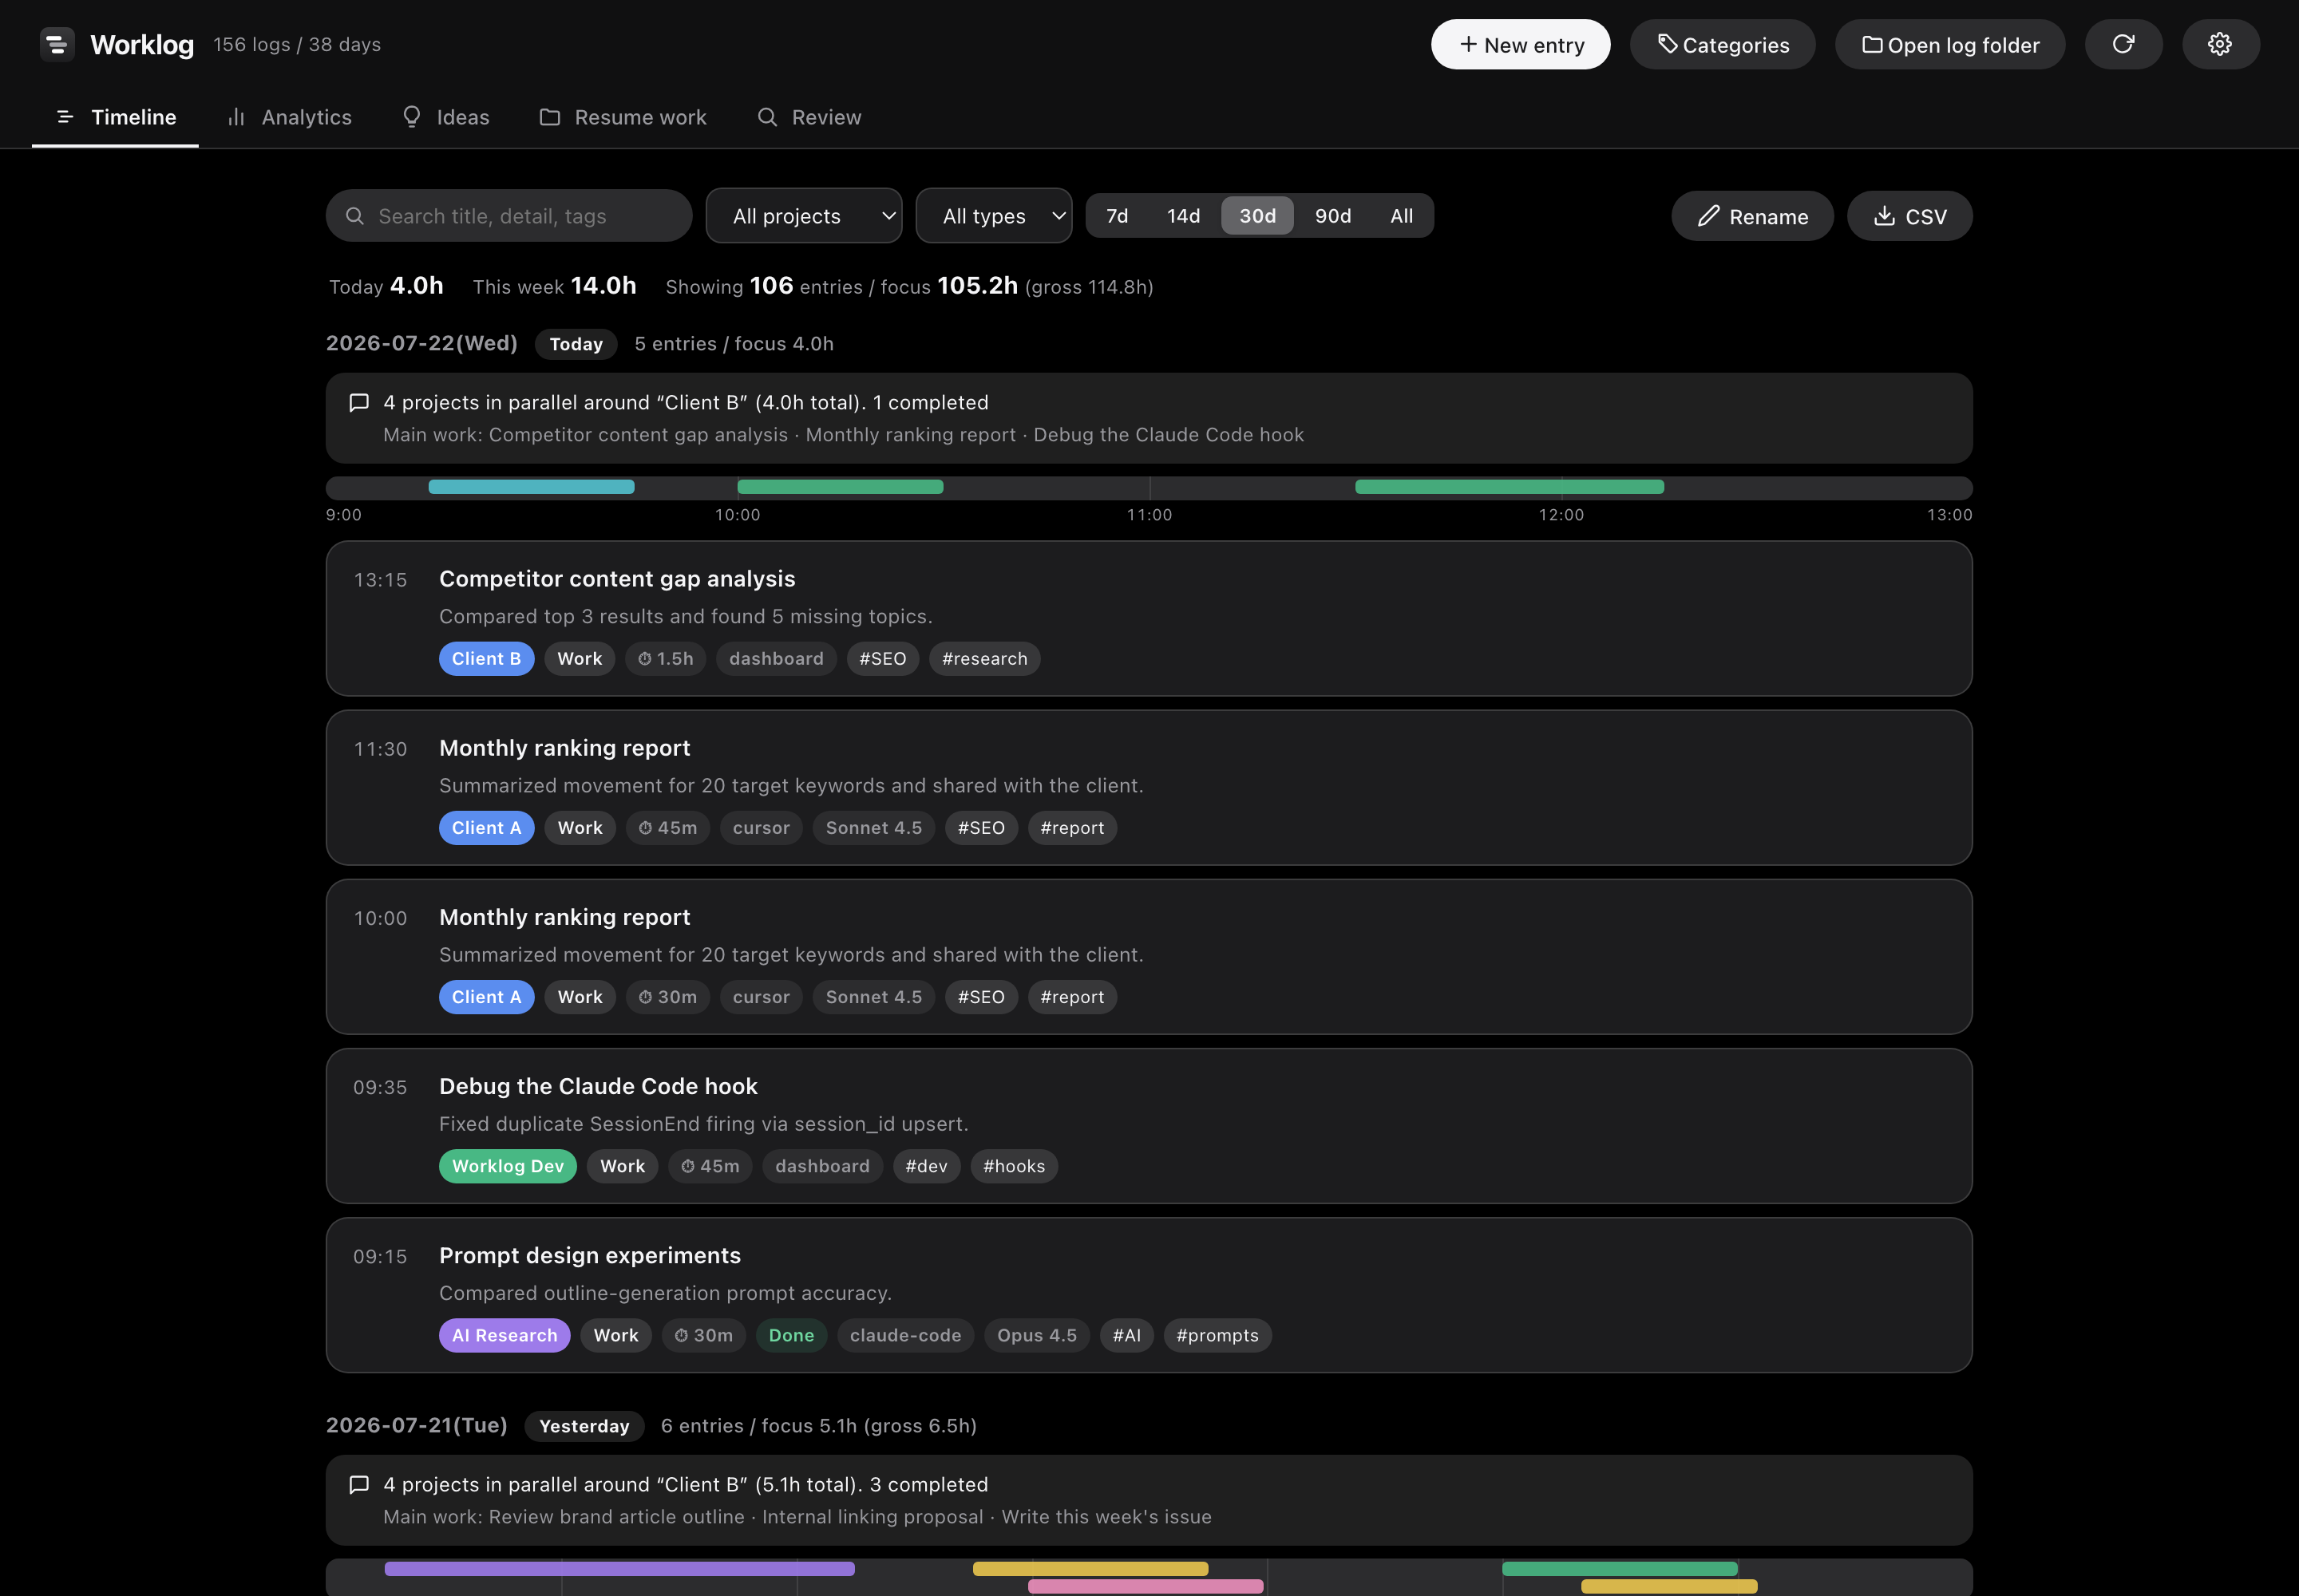Expand the All projects dropdown
Viewport: 2299px width, 1596px height.
803,216
